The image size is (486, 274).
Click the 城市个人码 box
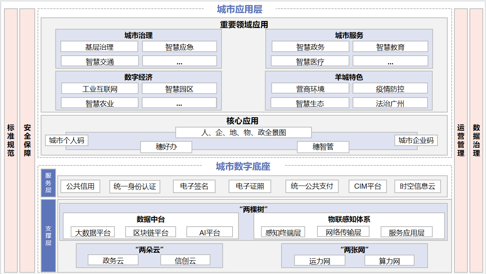coord(66,141)
